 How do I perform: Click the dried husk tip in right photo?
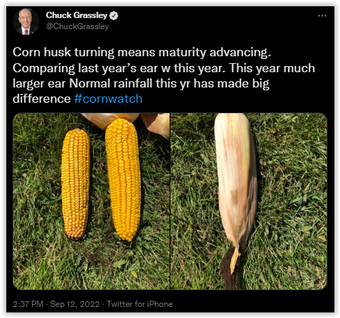[x=234, y=259]
